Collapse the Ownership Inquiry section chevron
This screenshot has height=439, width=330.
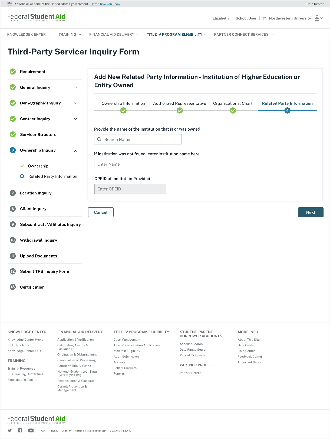pyautogui.click(x=76, y=151)
